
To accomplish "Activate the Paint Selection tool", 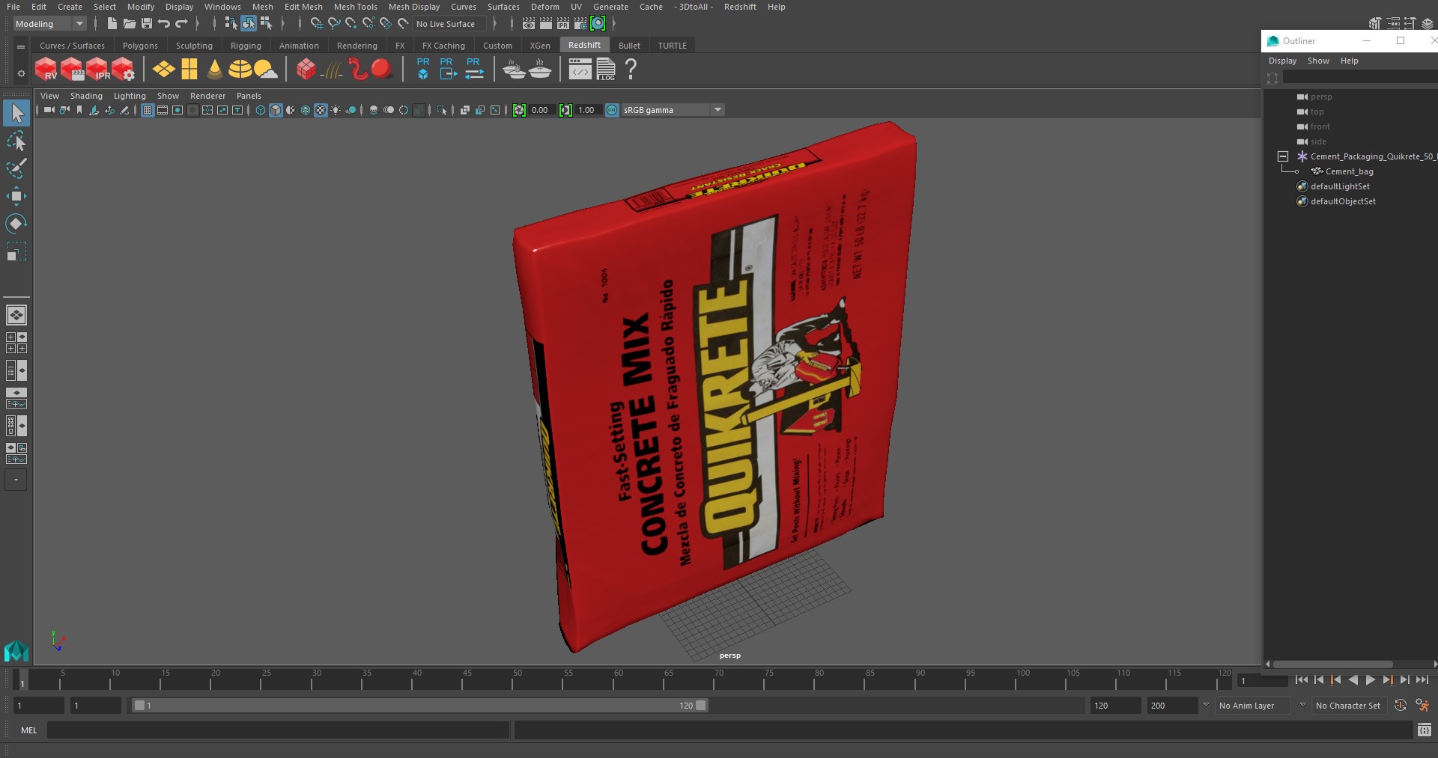I will (x=16, y=168).
